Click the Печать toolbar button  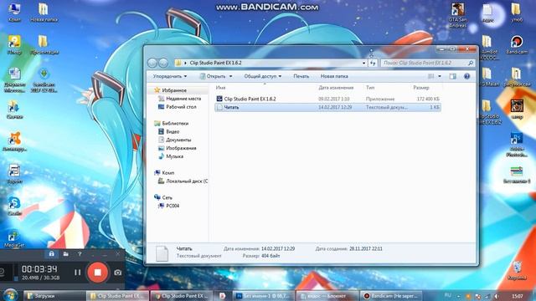301,76
